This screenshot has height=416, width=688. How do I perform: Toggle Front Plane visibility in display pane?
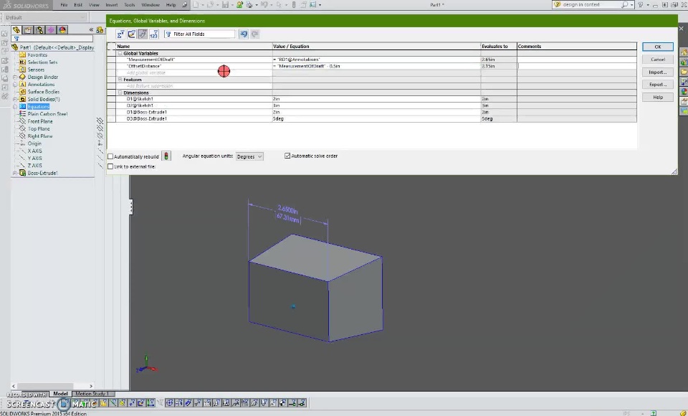tap(100, 120)
